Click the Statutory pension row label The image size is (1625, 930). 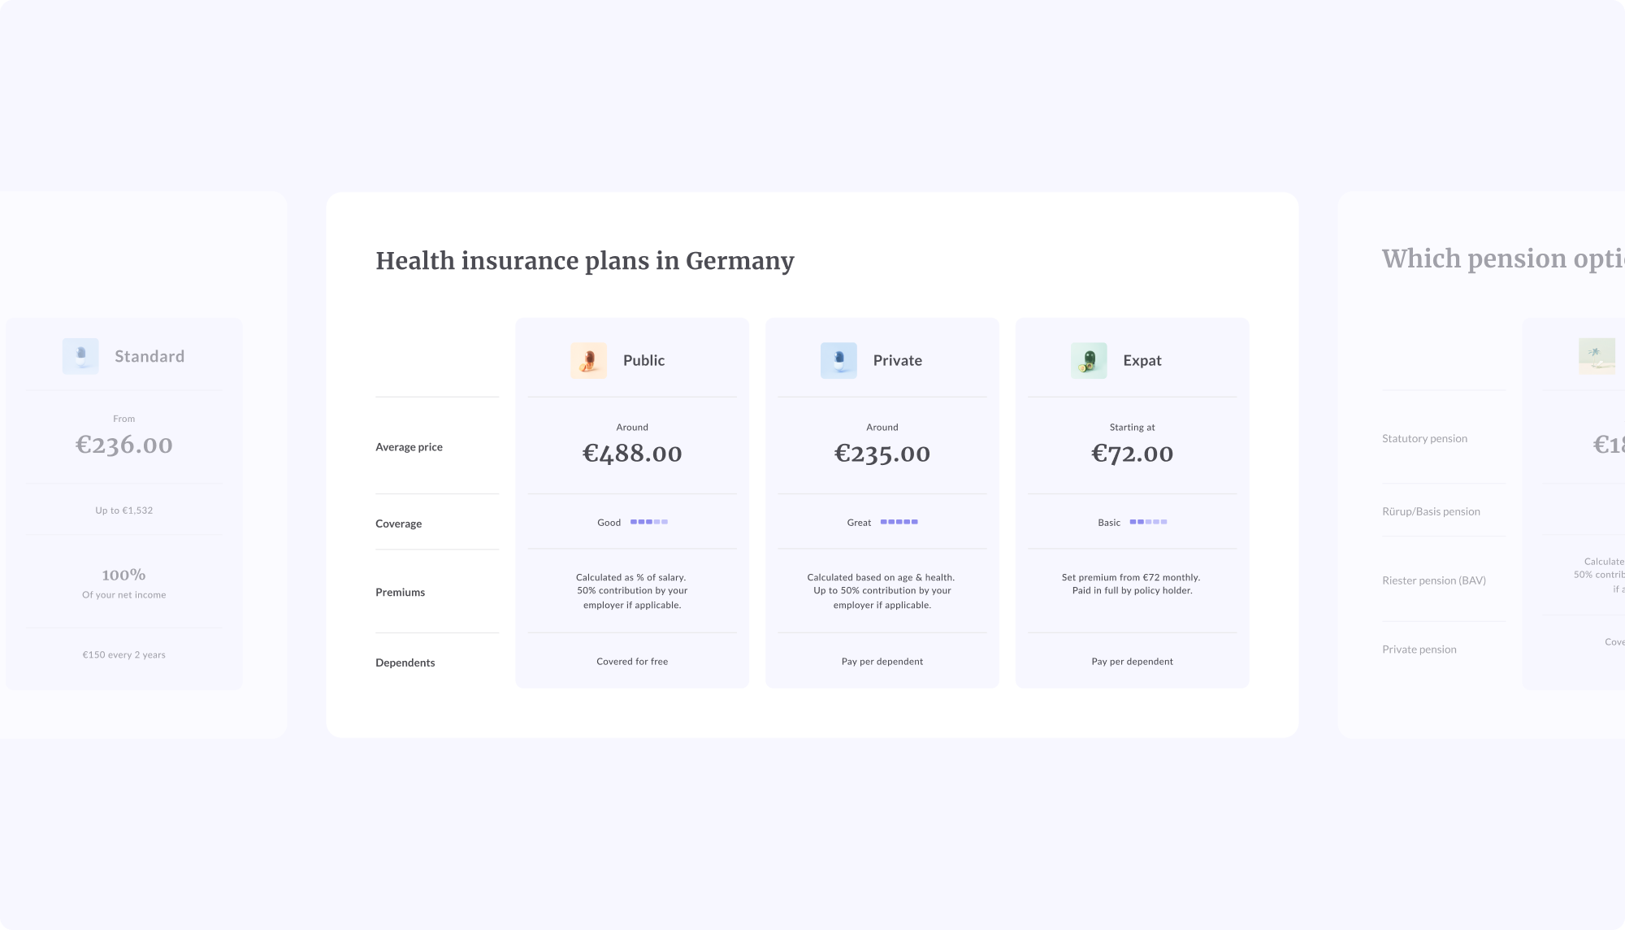(x=1424, y=439)
